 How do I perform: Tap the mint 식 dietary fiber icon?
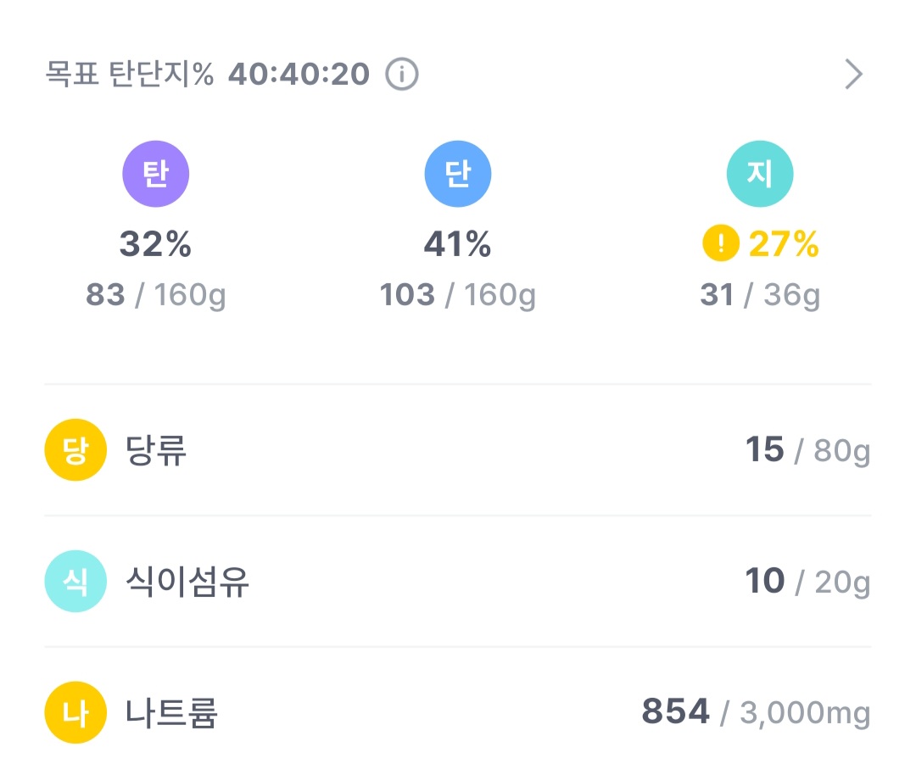[x=75, y=582]
